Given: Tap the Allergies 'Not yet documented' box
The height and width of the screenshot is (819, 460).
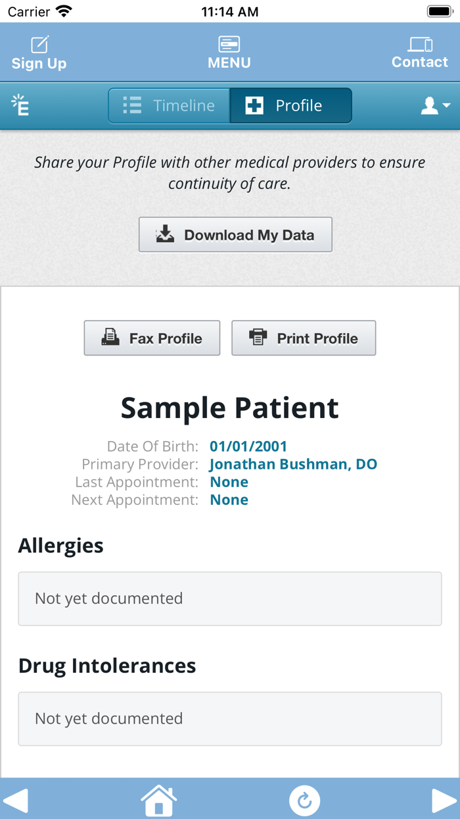Looking at the screenshot, I should [x=229, y=598].
